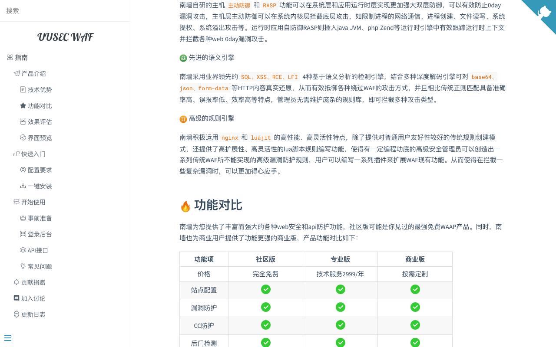
Task: Click the luajit inline code tag
Action: pos(261,137)
